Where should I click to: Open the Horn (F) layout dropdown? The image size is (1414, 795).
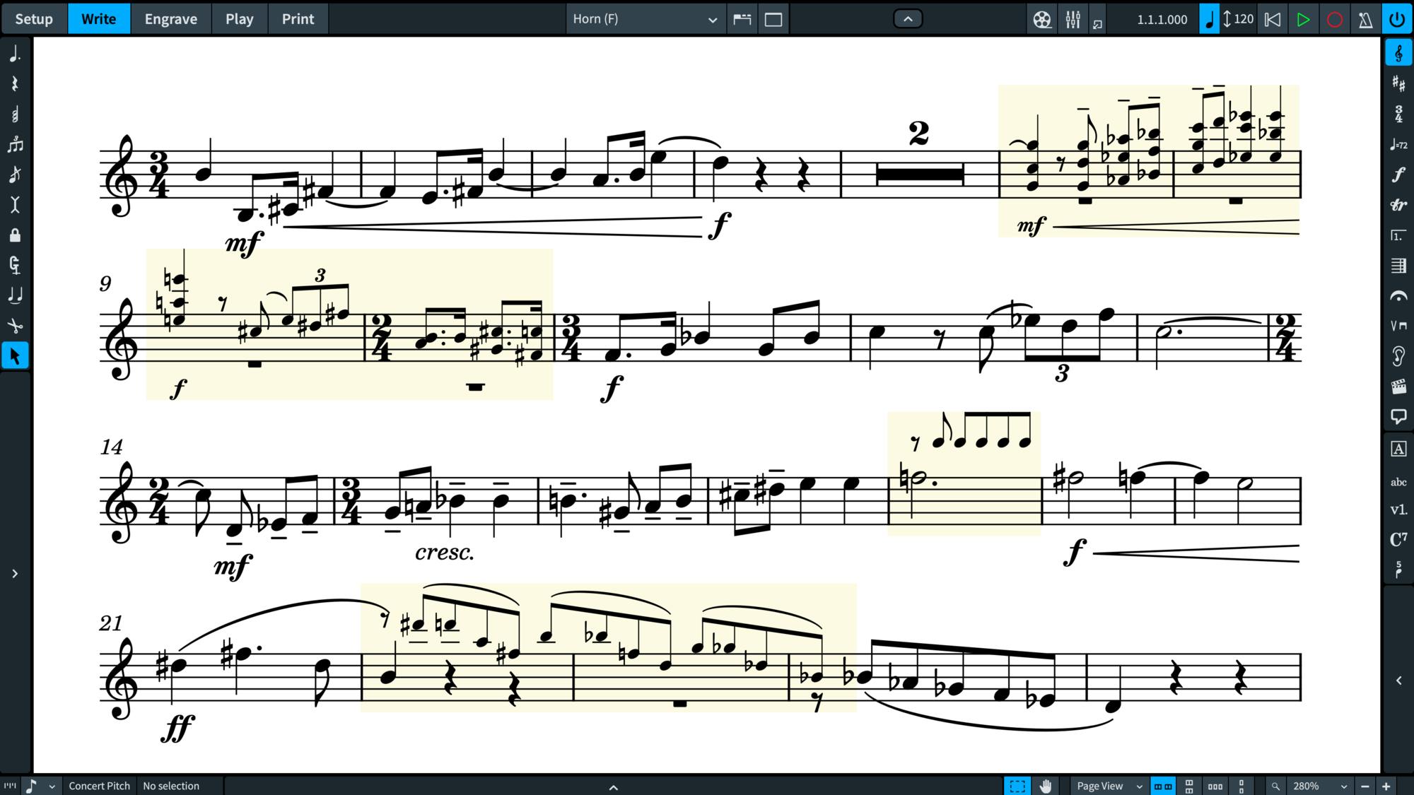click(x=645, y=19)
